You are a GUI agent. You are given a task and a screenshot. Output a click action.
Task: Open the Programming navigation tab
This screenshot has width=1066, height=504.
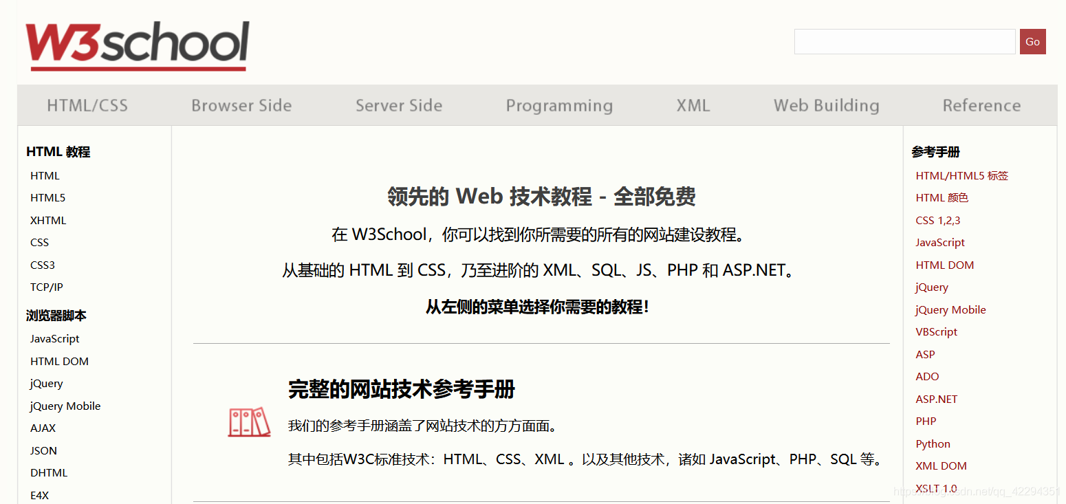(559, 105)
